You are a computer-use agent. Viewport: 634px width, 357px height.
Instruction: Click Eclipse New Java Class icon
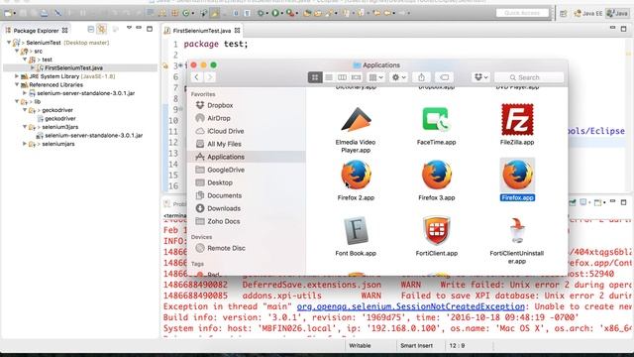click(x=186, y=13)
